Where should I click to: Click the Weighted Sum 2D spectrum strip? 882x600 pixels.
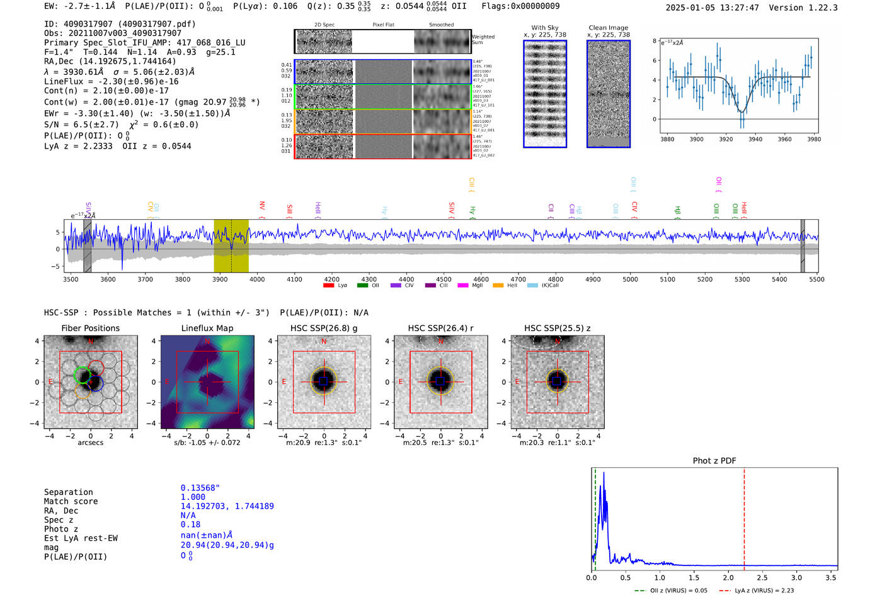382,42
